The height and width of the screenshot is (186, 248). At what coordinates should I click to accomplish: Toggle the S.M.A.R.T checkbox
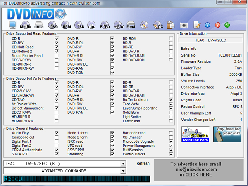[57, 154]
